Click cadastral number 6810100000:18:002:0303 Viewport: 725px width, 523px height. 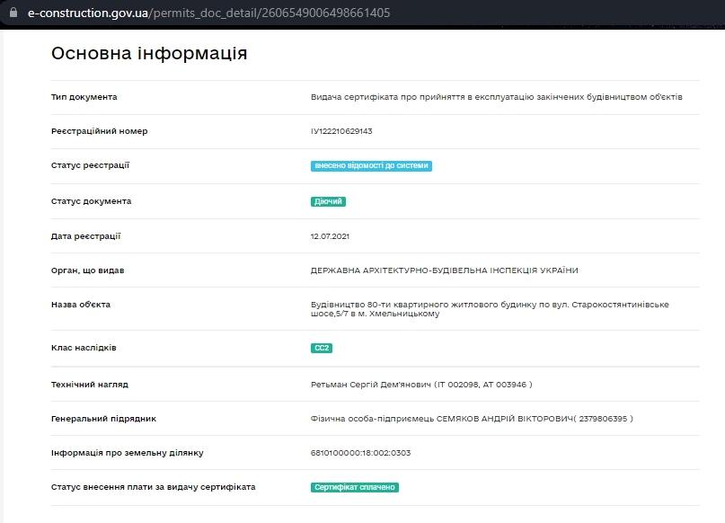[x=360, y=453]
